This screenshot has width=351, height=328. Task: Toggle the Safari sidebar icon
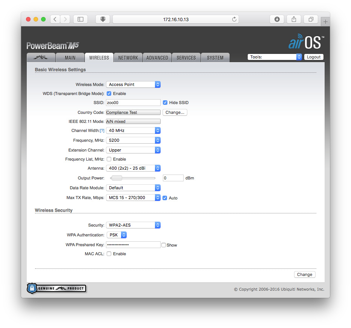pos(80,19)
